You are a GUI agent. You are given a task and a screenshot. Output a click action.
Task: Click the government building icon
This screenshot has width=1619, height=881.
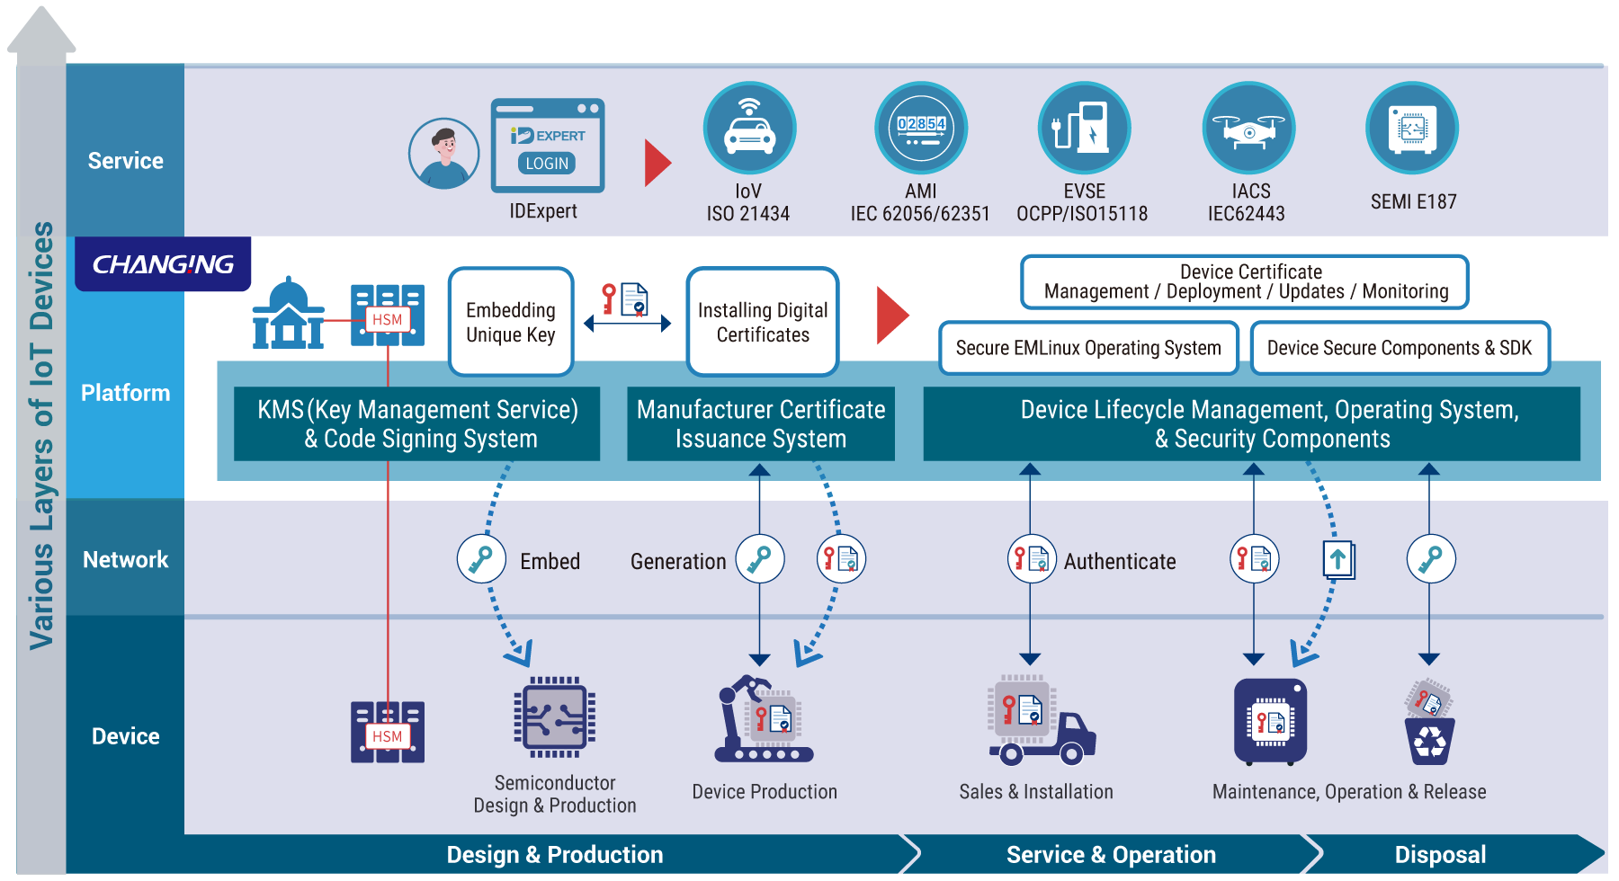coord(288,314)
